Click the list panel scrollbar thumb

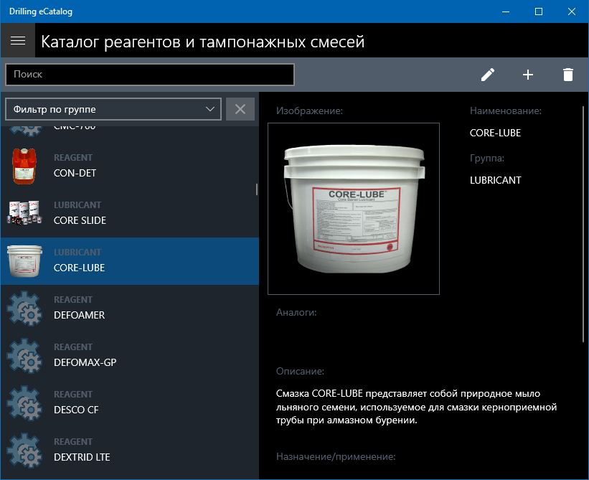257,189
